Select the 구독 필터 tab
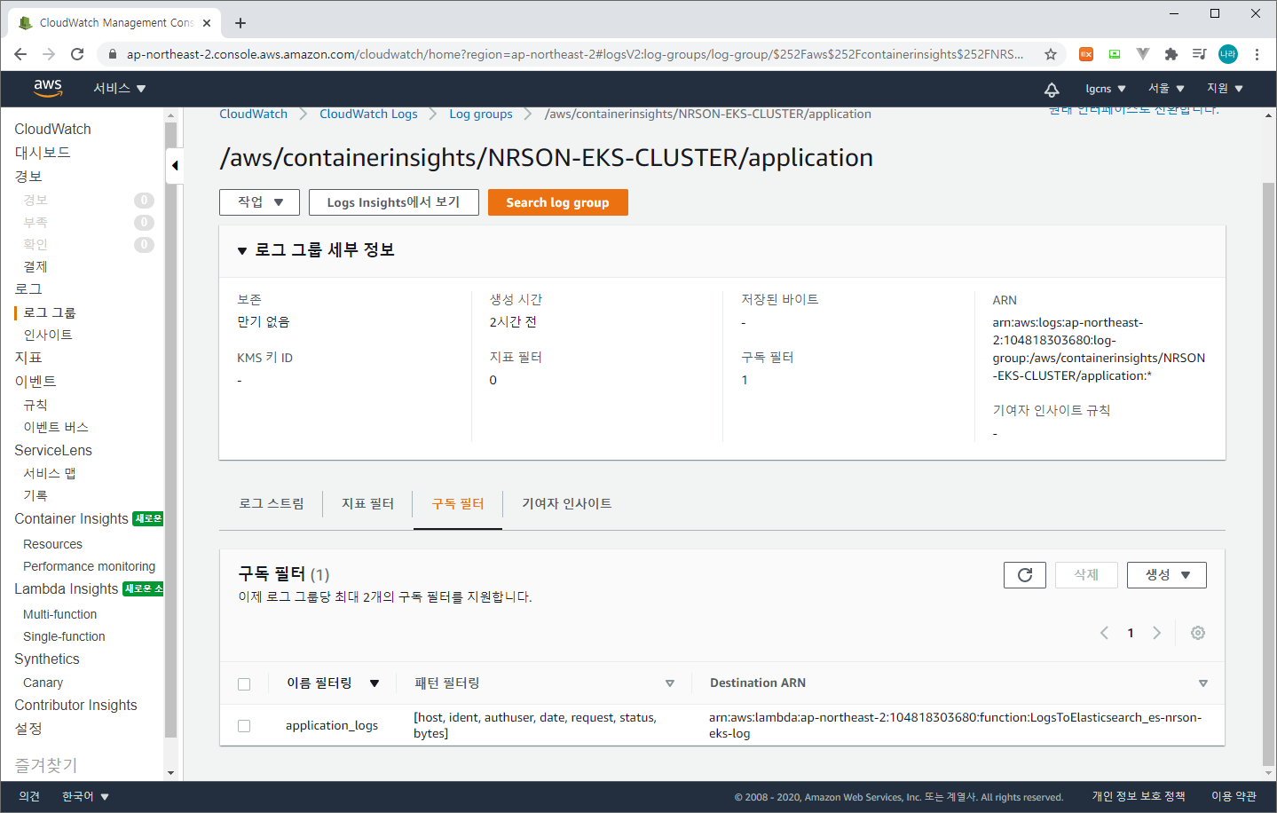The height and width of the screenshot is (813, 1277). tap(458, 504)
